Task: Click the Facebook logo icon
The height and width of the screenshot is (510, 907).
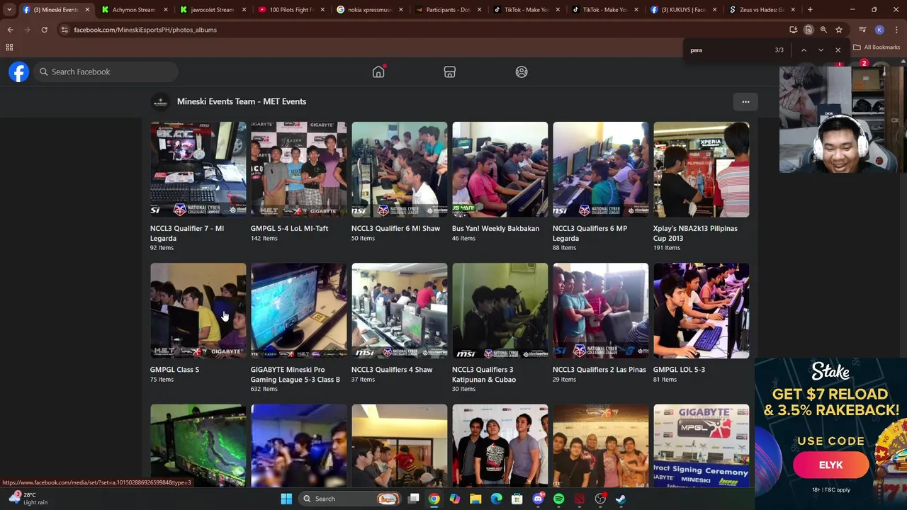Action: pos(19,72)
